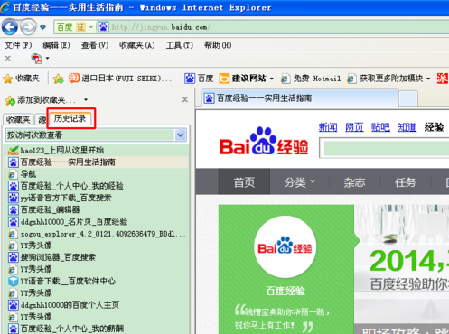Viewport: 449px width, 334px height.
Task: Open the history view-by dropdown
Action: [x=181, y=135]
